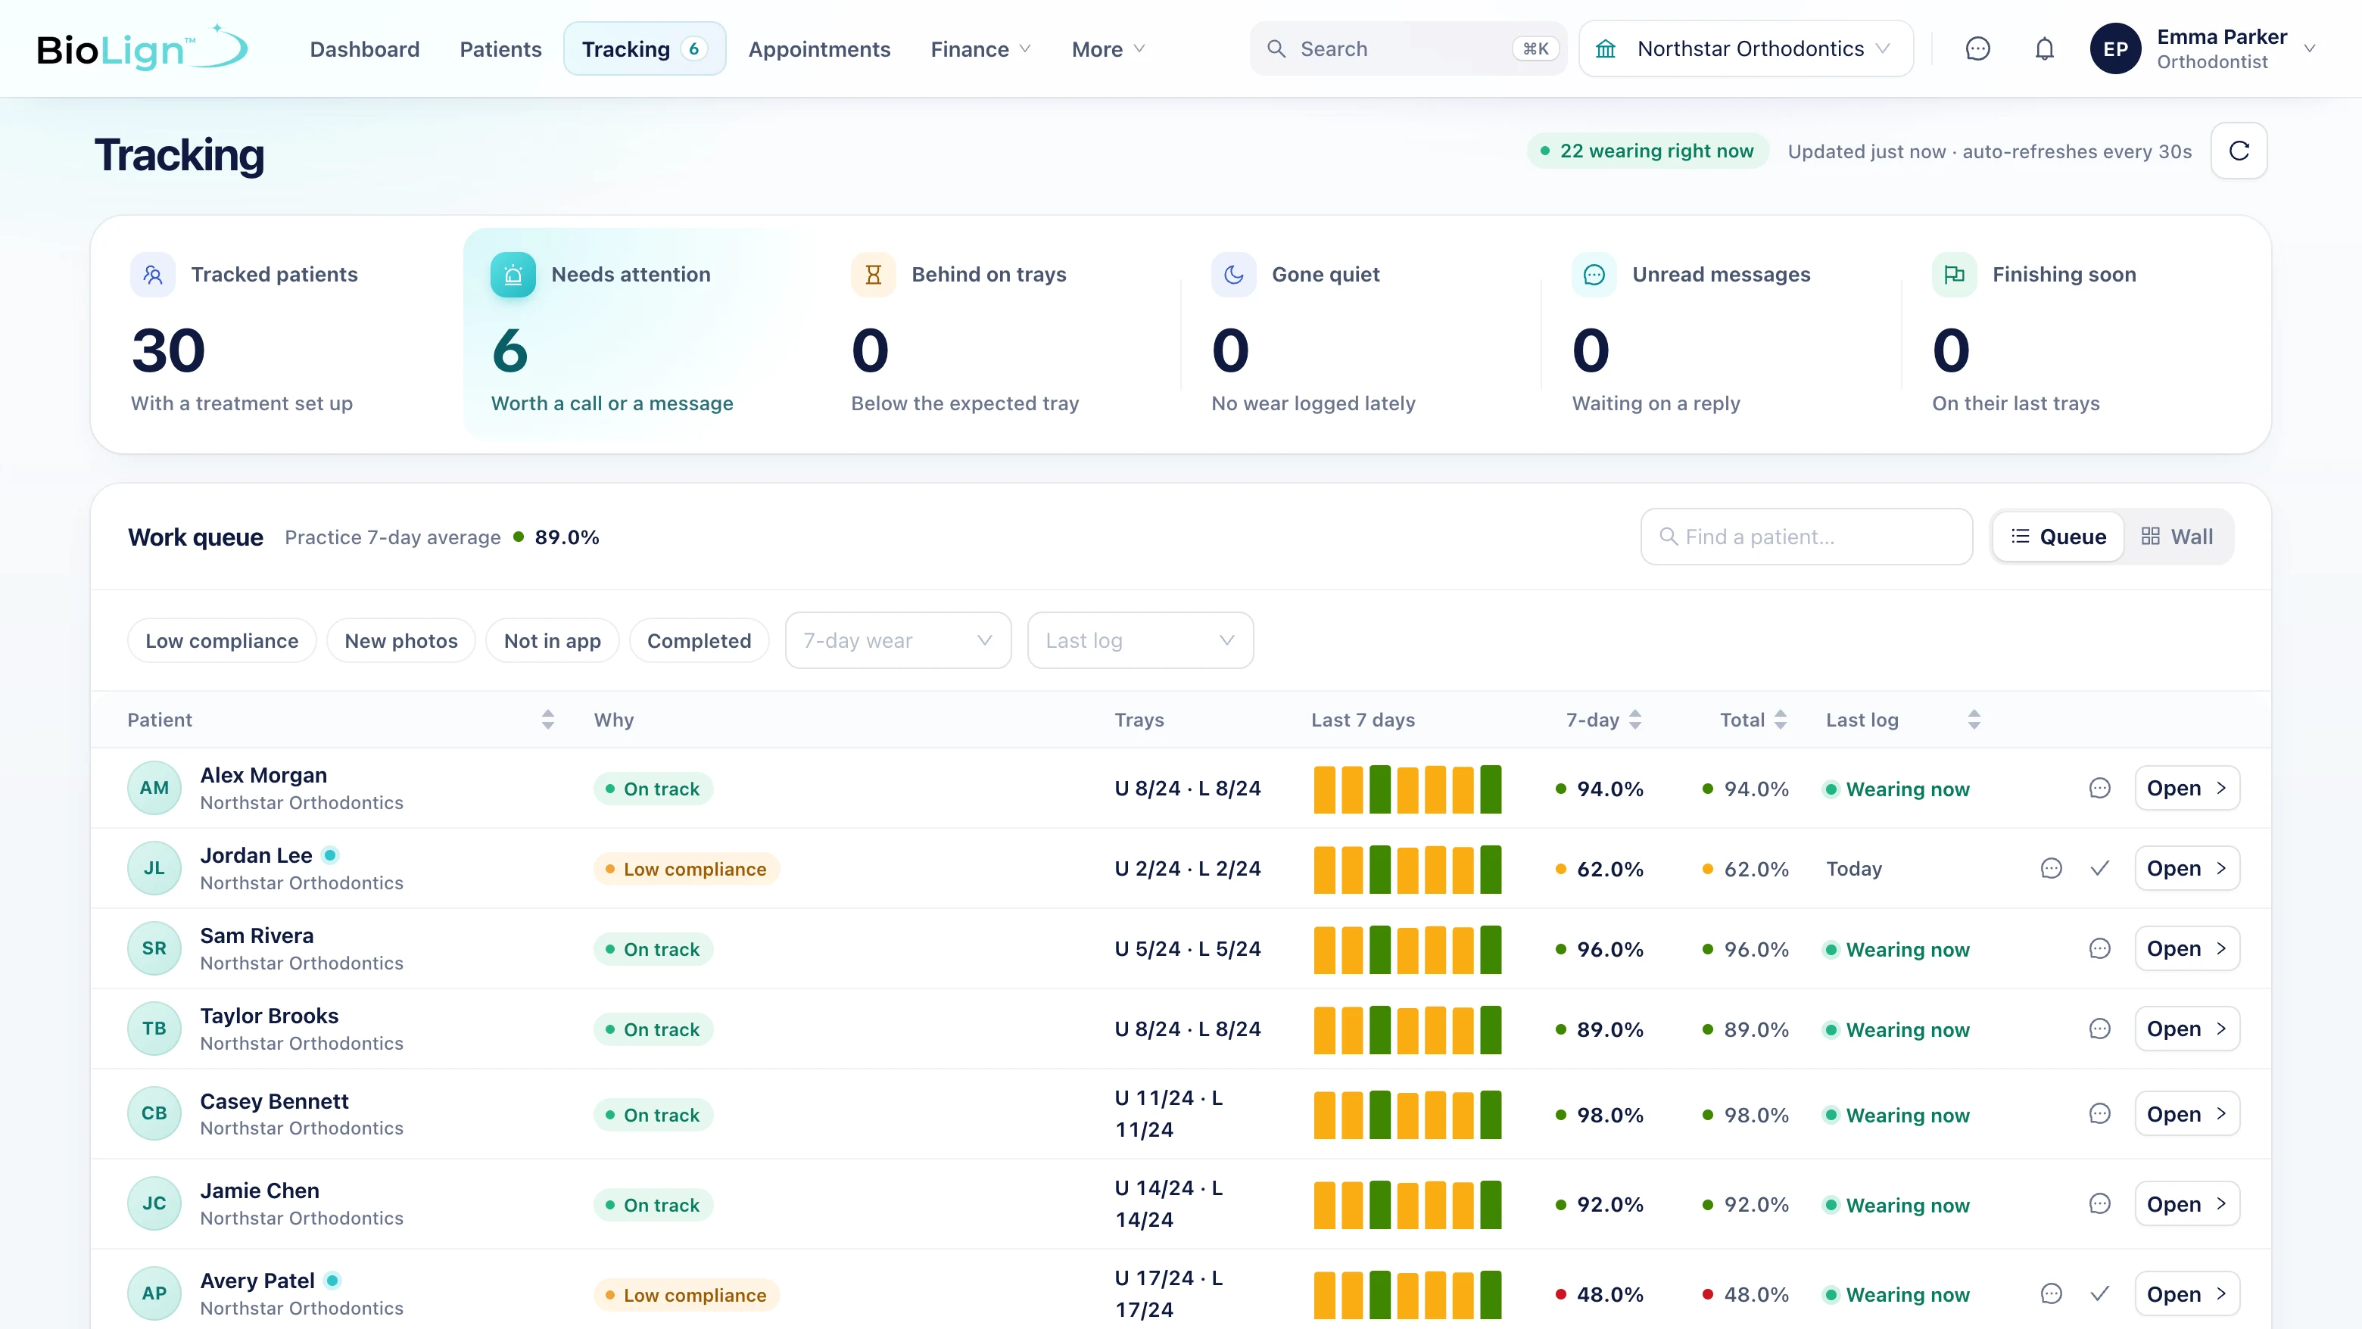Click Alex Morgan's last 7 days bars
The image size is (2362, 1329).
(x=1407, y=788)
